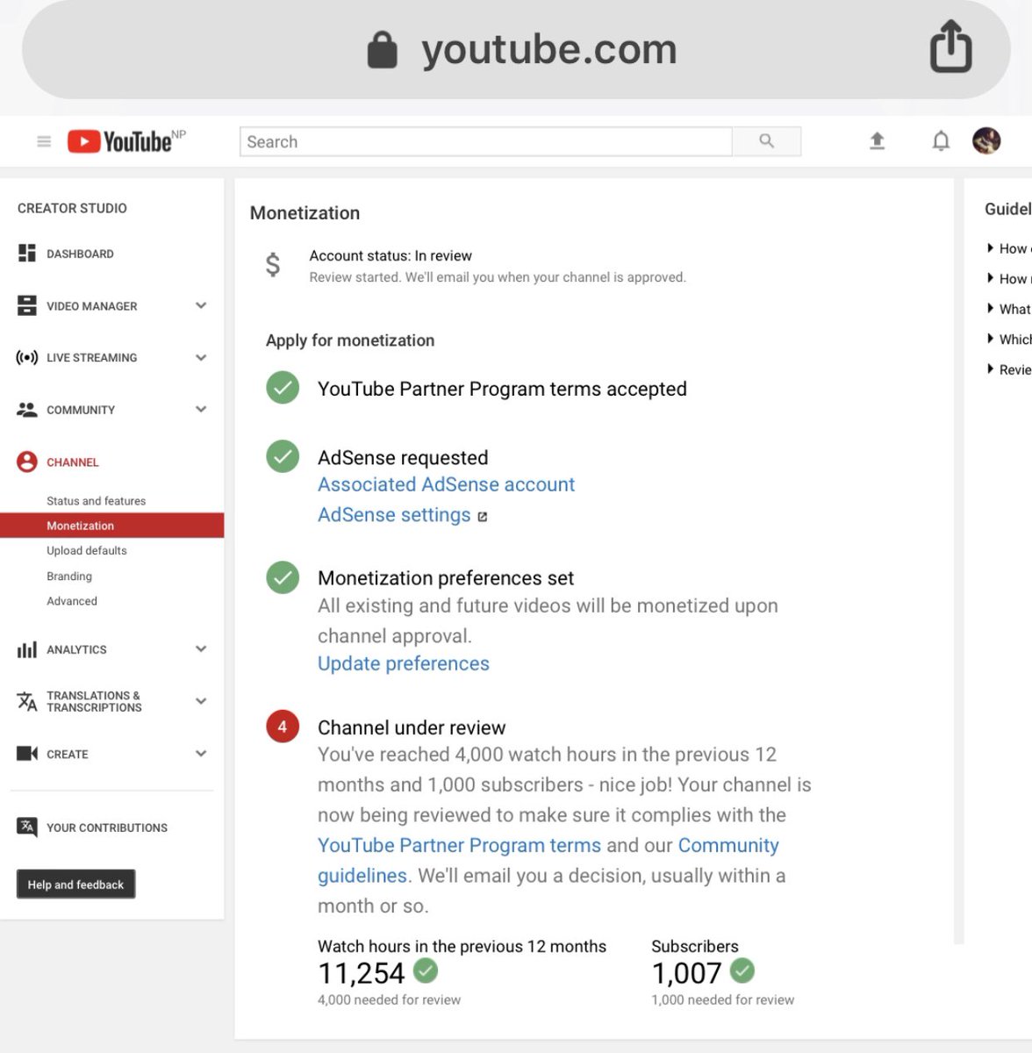Expand the first guideline triangle 'How'
The height and width of the screenshot is (1053, 1032).
pos(991,248)
